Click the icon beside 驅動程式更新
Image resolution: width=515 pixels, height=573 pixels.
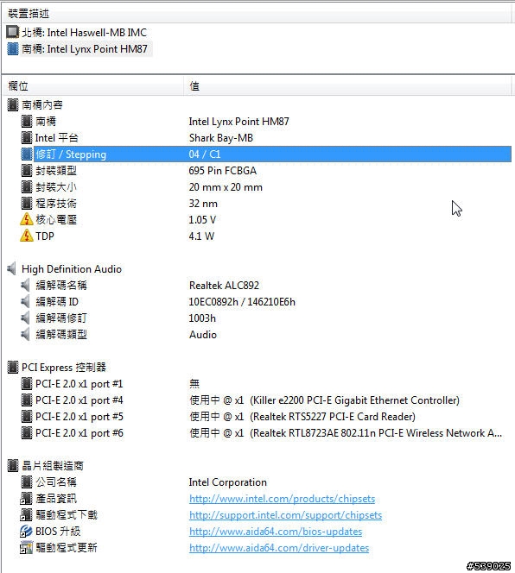(x=26, y=548)
